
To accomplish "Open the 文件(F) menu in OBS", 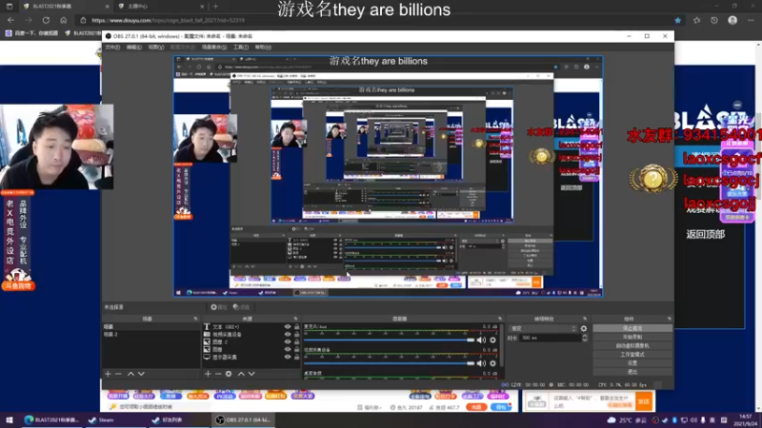I will pos(112,47).
